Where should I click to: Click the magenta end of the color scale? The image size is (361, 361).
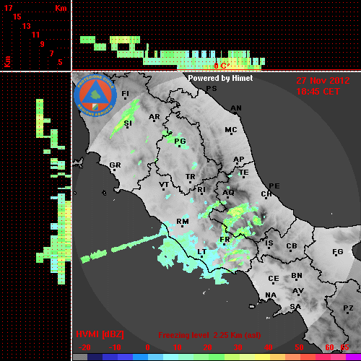click(x=353, y=357)
